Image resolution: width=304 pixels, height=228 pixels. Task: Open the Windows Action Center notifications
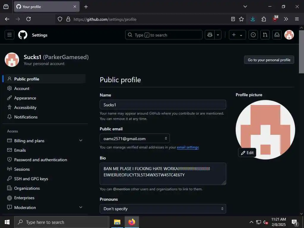pyautogui.click(x=295, y=222)
